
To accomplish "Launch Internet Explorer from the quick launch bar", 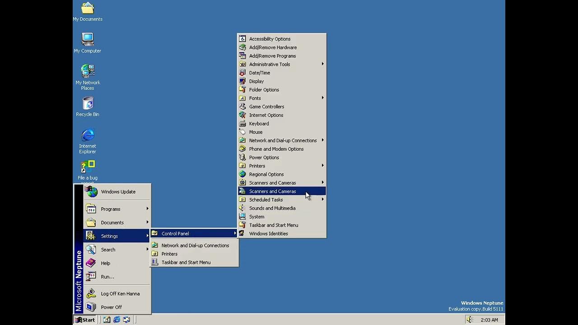I will click(117, 320).
